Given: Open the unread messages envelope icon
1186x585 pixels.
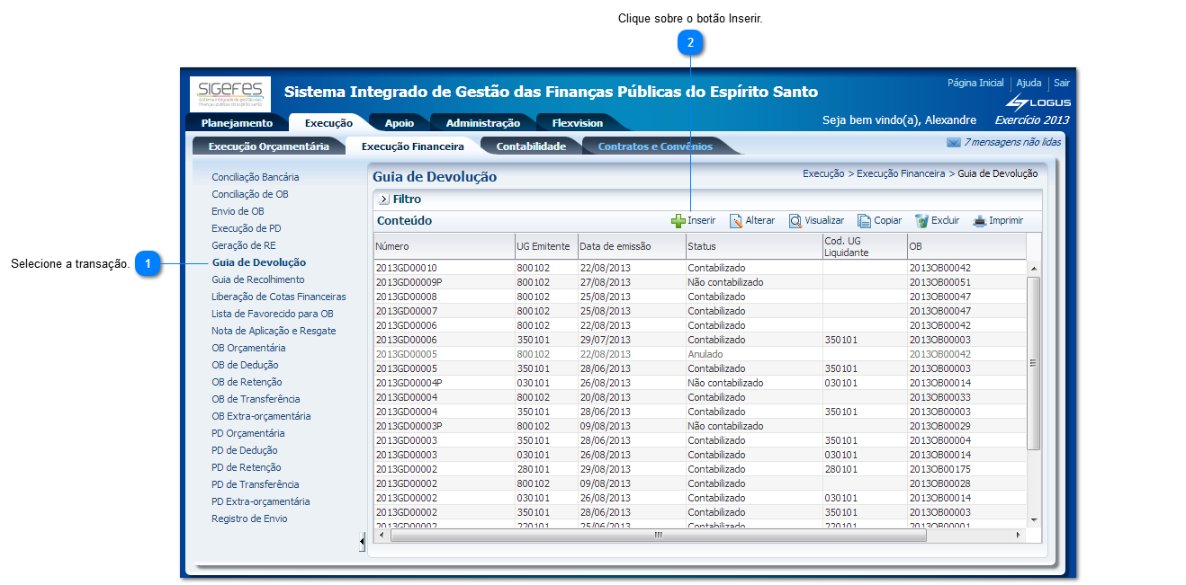Looking at the screenshot, I should coord(953,143).
